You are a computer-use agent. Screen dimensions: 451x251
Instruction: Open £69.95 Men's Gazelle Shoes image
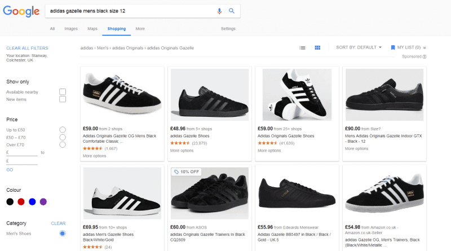(x=122, y=193)
